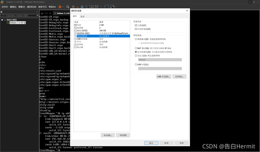Select the 桥接模式(B) radio button
The image size is (260, 152).
coord(136,39)
